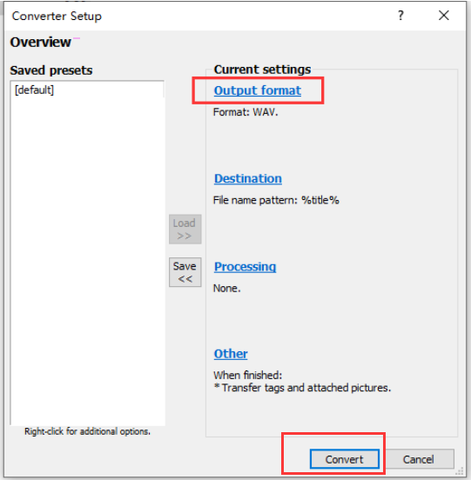Open the Output format settings link
Viewport: 471px width, 480px height.
click(258, 90)
